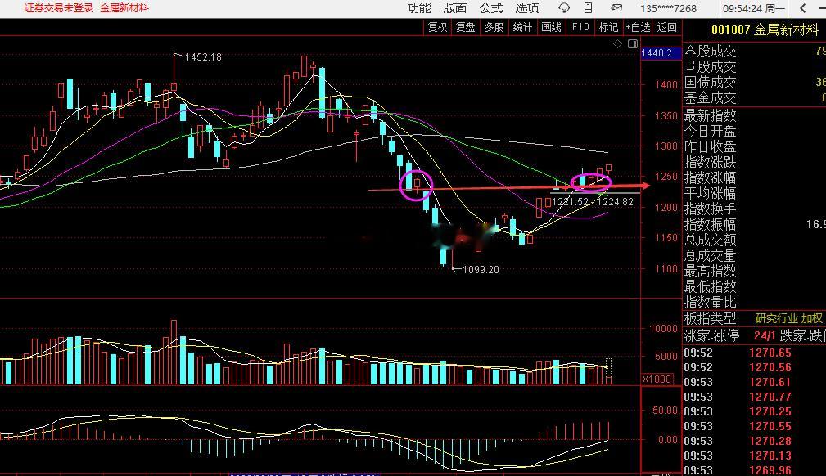Click the X1000 volume unit label
The width and height of the screenshot is (826, 476).
(657, 379)
